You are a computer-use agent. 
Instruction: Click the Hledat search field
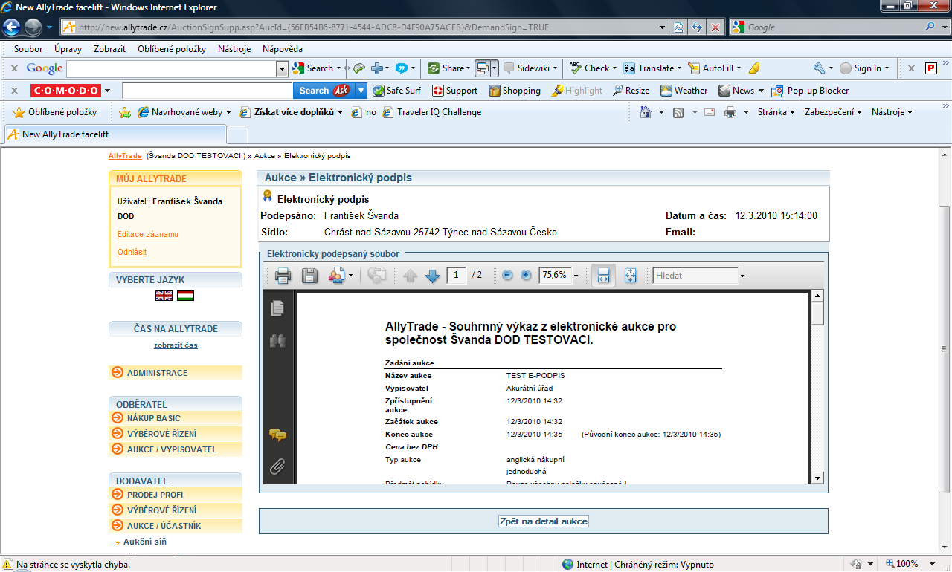point(695,276)
